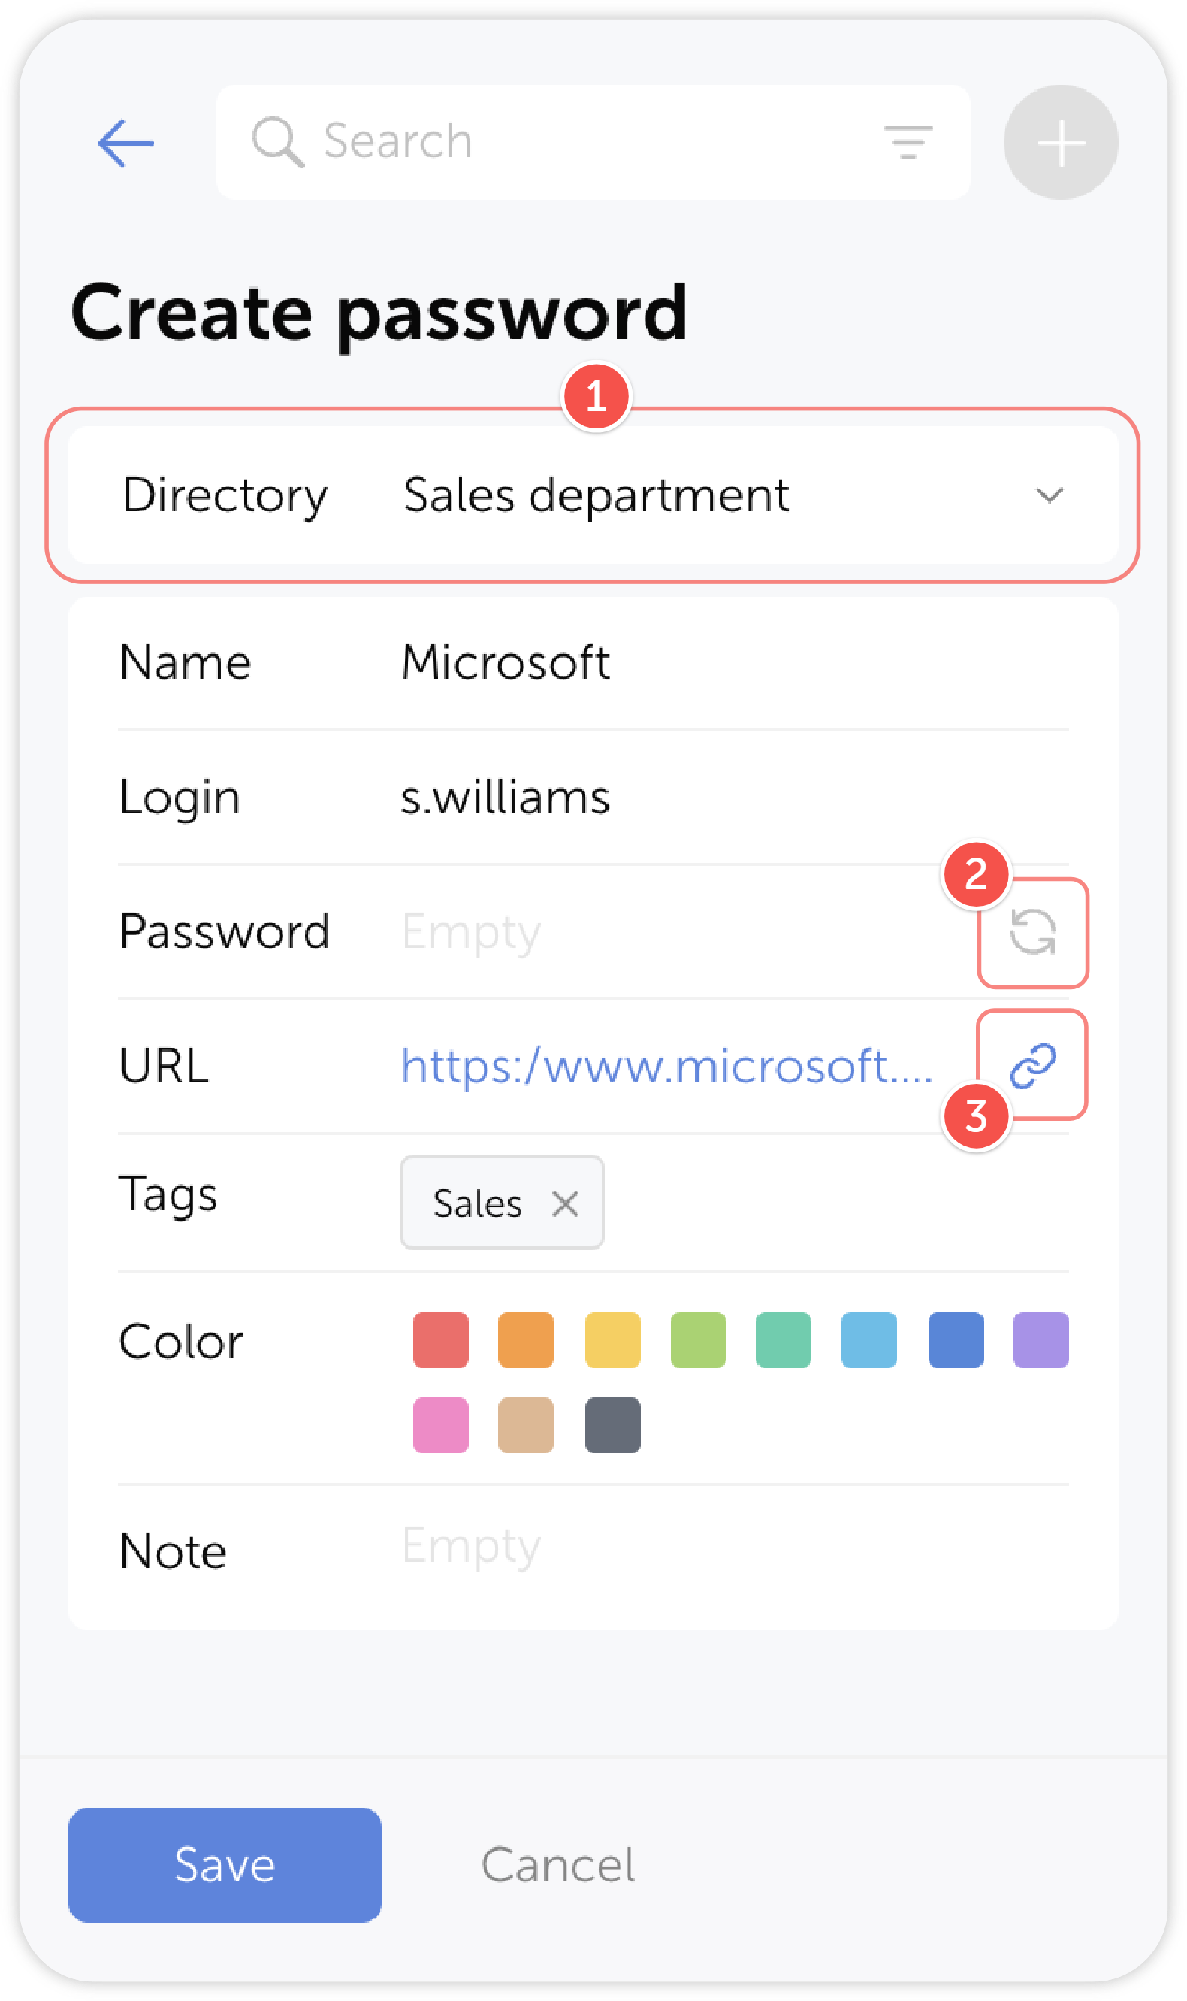The image size is (1187, 2001).
Task: Go back using the blue arrow
Action: (125, 144)
